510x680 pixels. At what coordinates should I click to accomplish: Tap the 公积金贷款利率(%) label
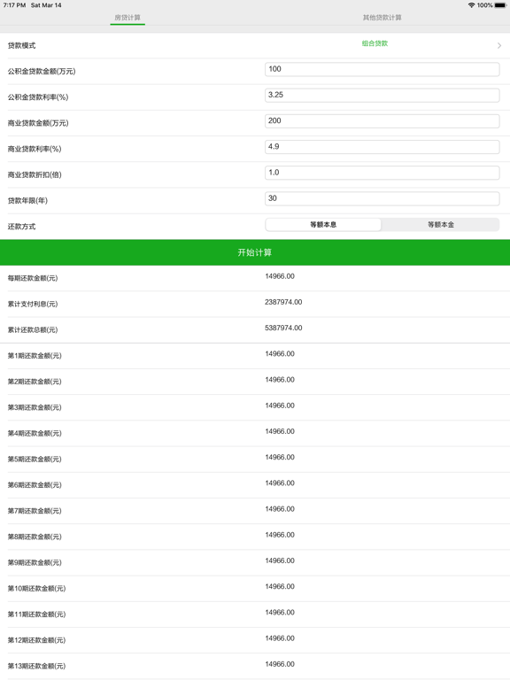pos(38,97)
